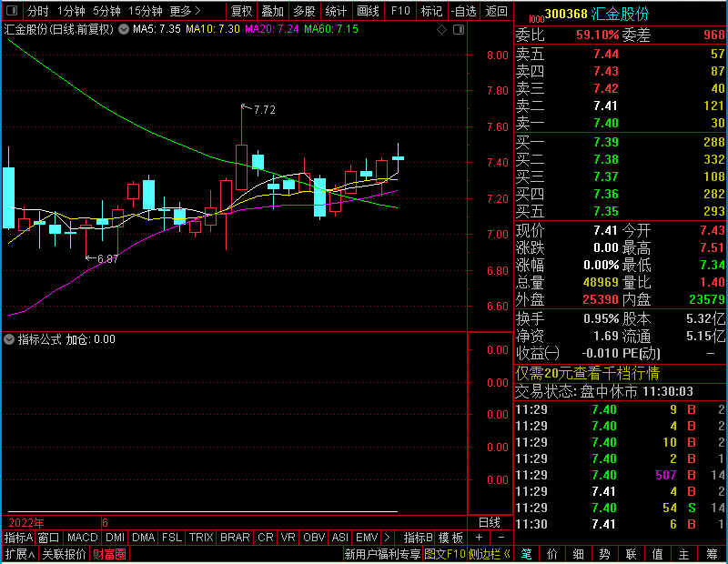Apply the DMI indicator
The height and width of the screenshot is (564, 728).
115,538
